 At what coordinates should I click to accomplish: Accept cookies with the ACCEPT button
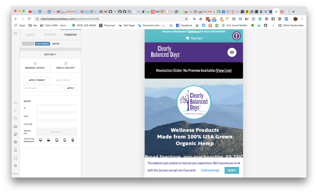click(231, 170)
